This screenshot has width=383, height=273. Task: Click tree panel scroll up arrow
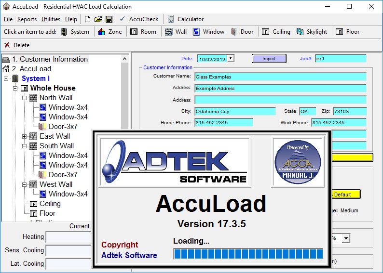click(x=124, y=59)
